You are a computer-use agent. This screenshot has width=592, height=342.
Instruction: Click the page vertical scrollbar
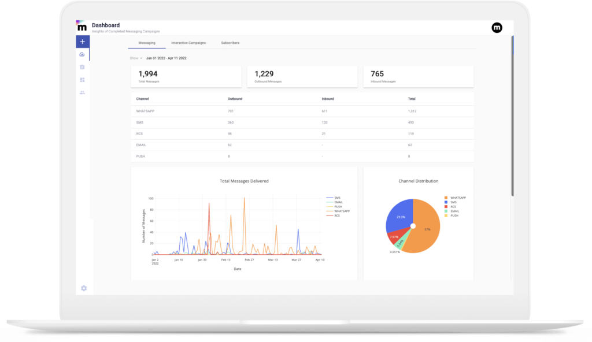[512, 116]
